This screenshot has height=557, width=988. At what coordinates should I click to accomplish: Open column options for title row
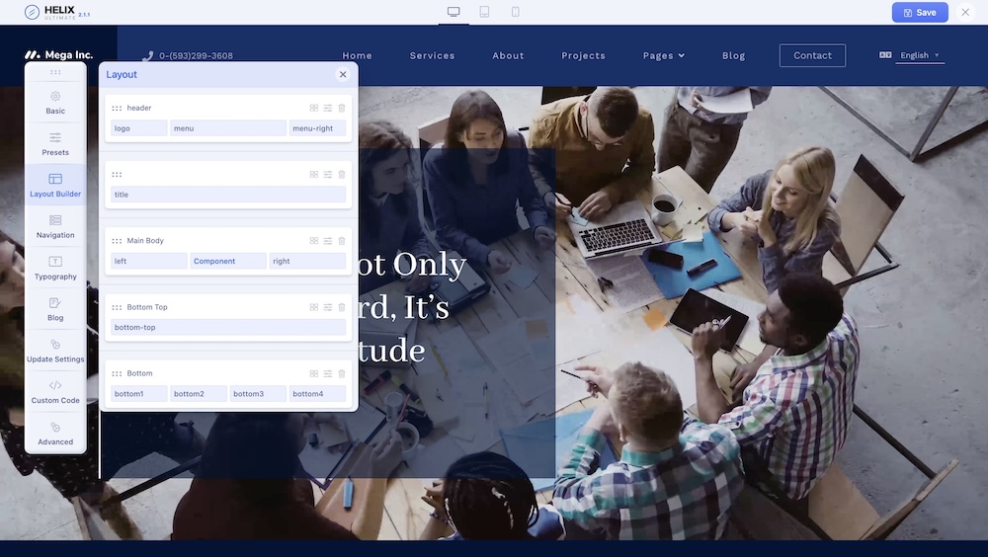[x=314, y=174]
